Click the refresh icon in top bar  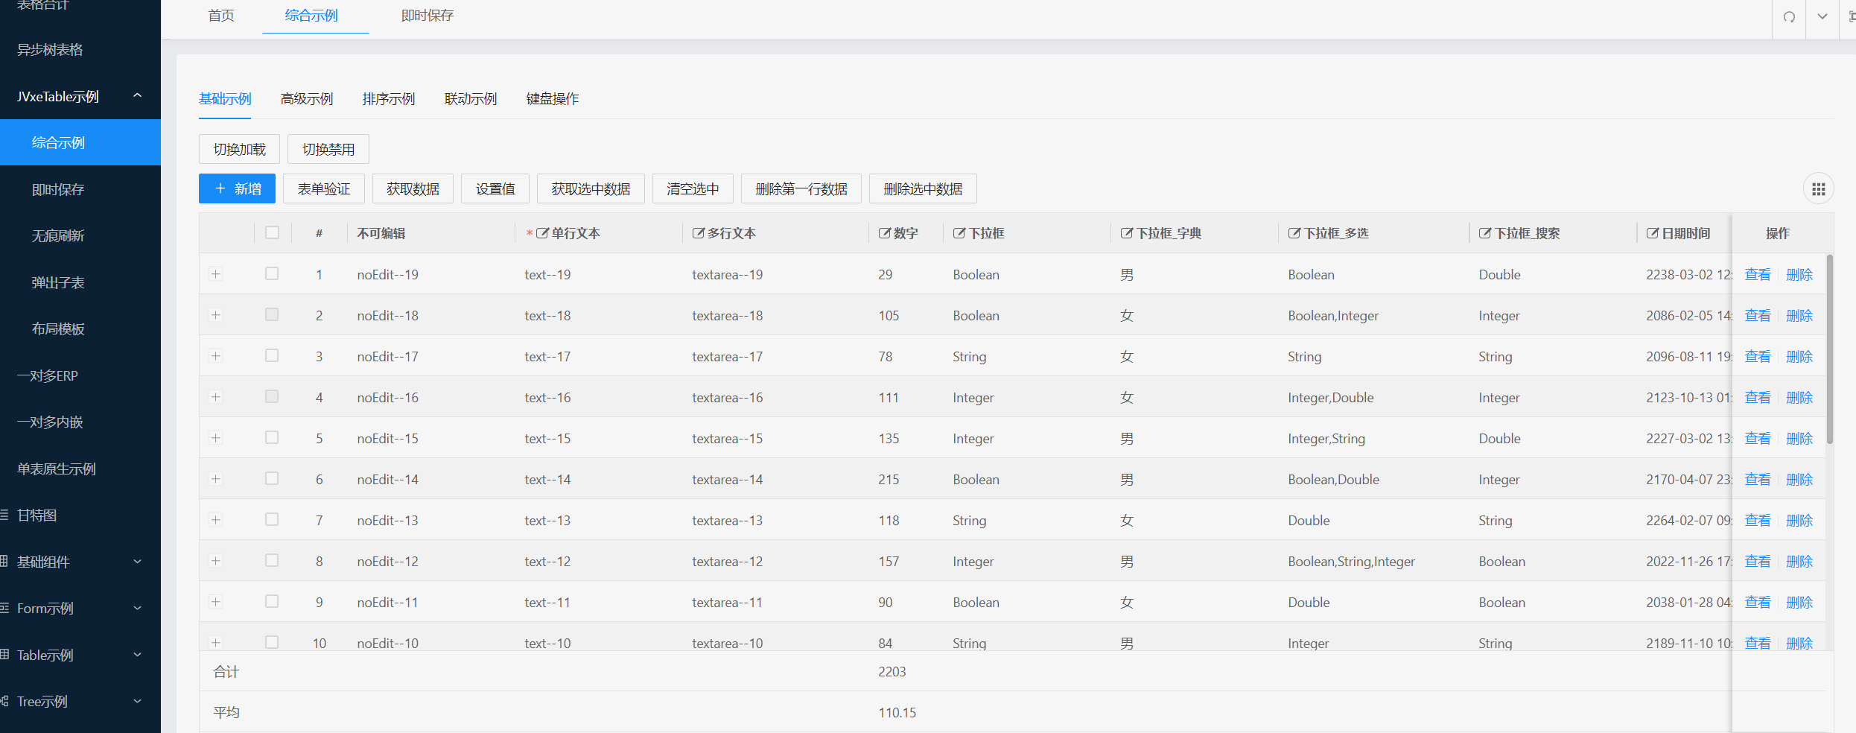pos(1789,16)
